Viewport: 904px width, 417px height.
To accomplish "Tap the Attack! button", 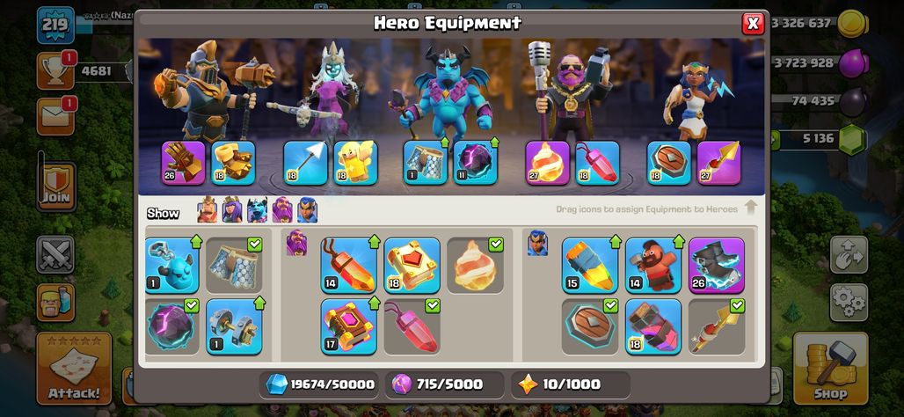I will click(74, 368).
